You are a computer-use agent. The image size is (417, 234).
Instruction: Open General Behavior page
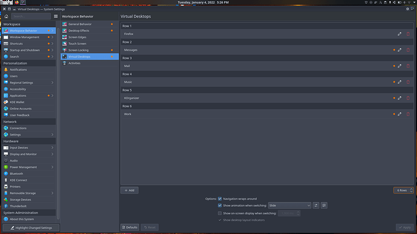coord(89,24)
